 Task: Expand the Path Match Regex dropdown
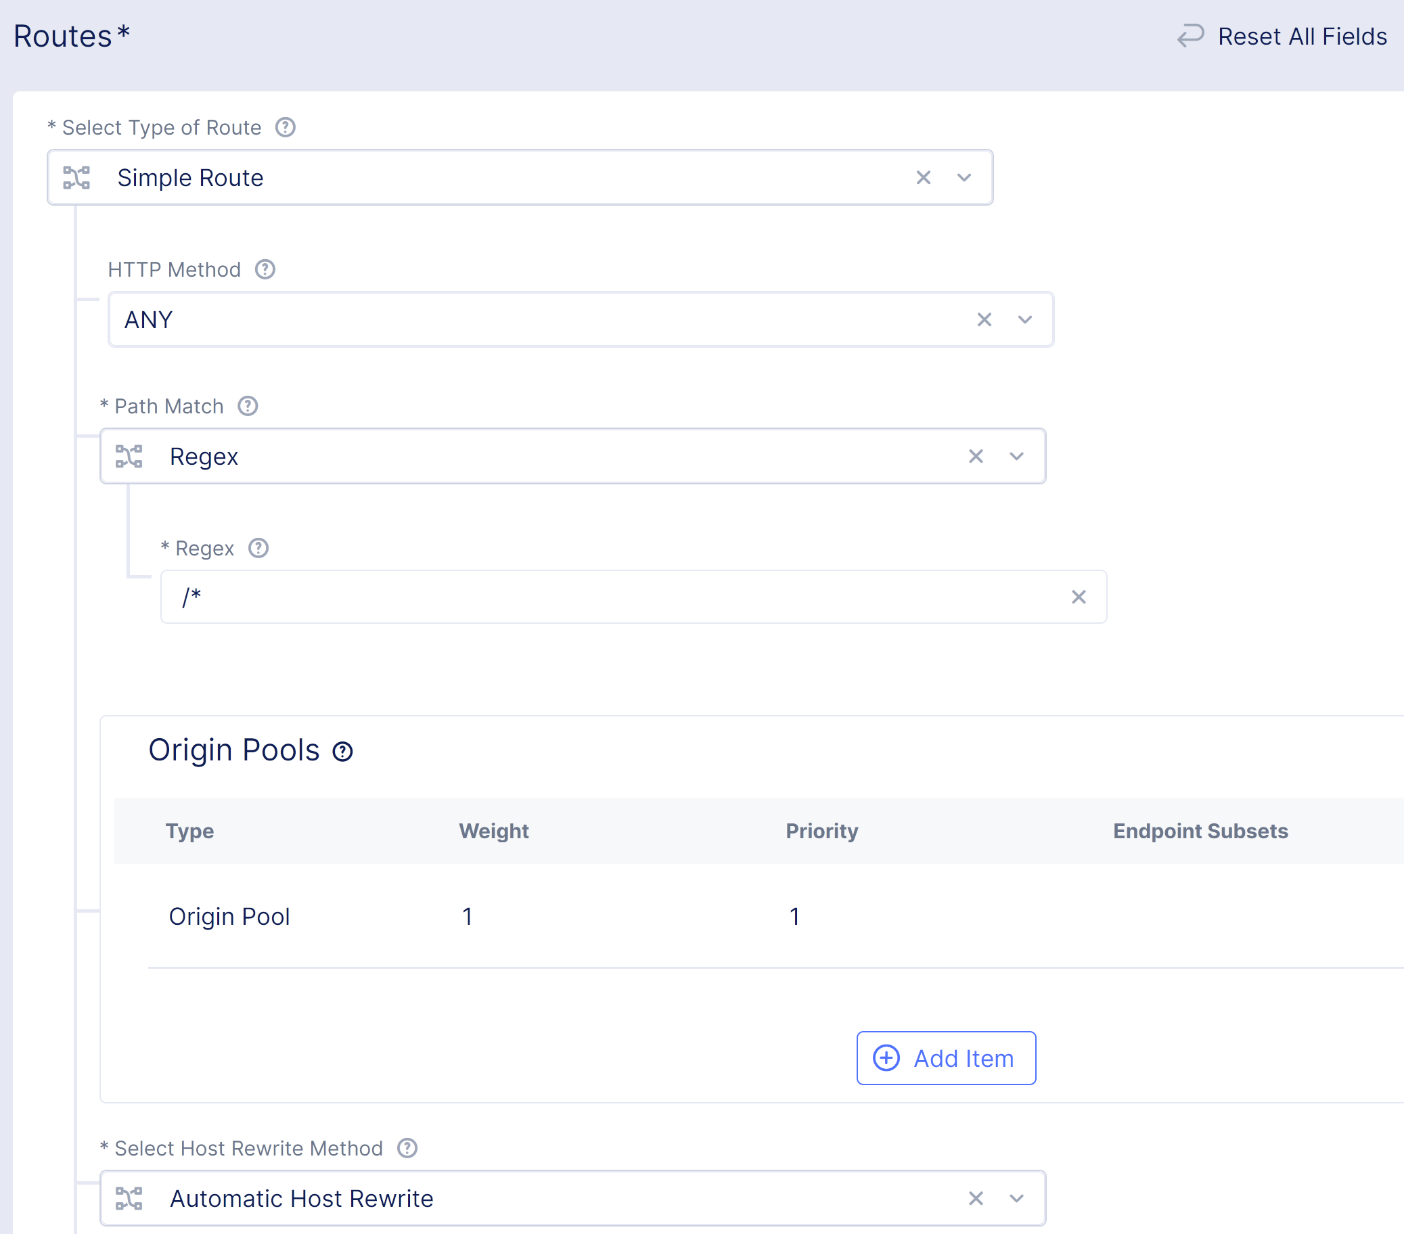click(x=1016, y=456)
